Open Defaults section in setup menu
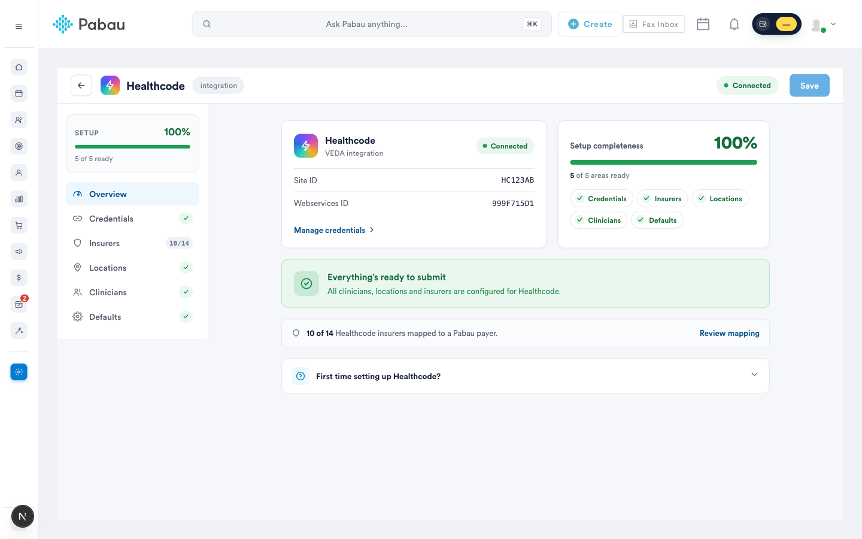The image size is (862, 539). [x=132, y=317]
